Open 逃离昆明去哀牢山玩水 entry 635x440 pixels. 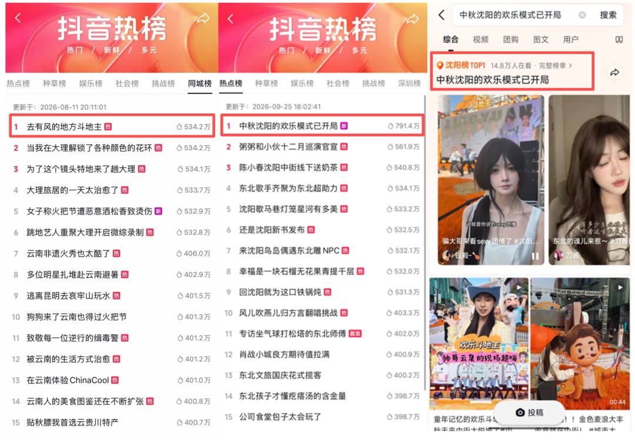click(x=112, y=295)
